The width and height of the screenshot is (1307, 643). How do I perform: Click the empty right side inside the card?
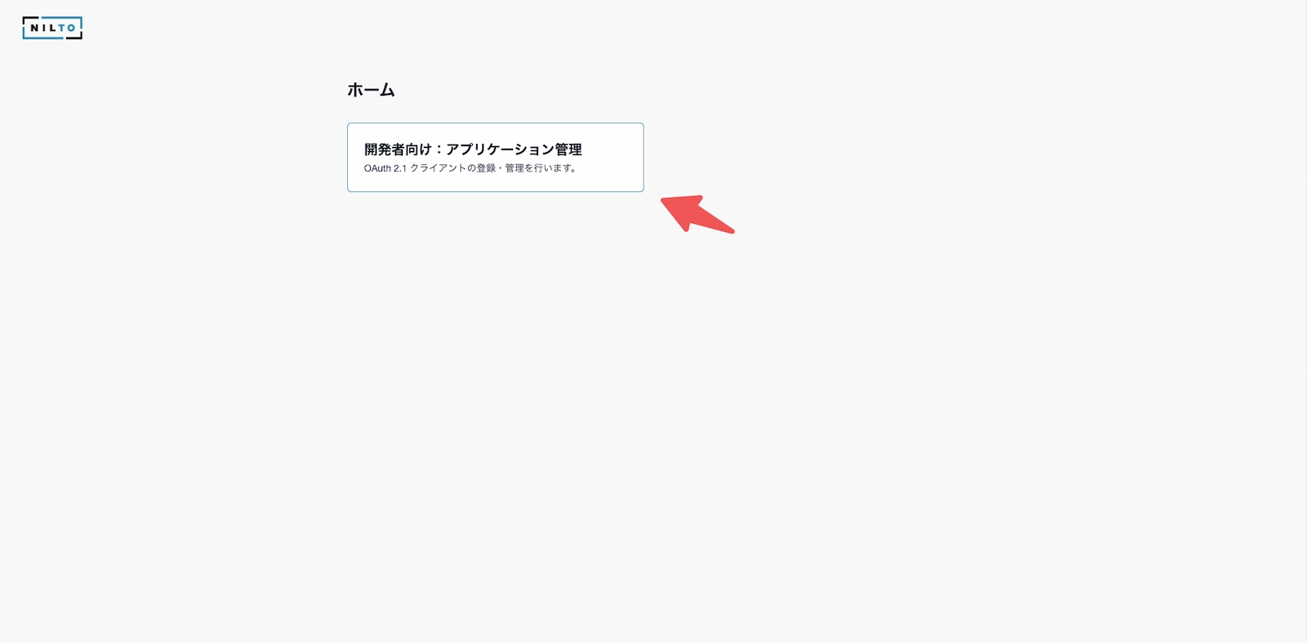pyautogui.click(x=613, y=158)
